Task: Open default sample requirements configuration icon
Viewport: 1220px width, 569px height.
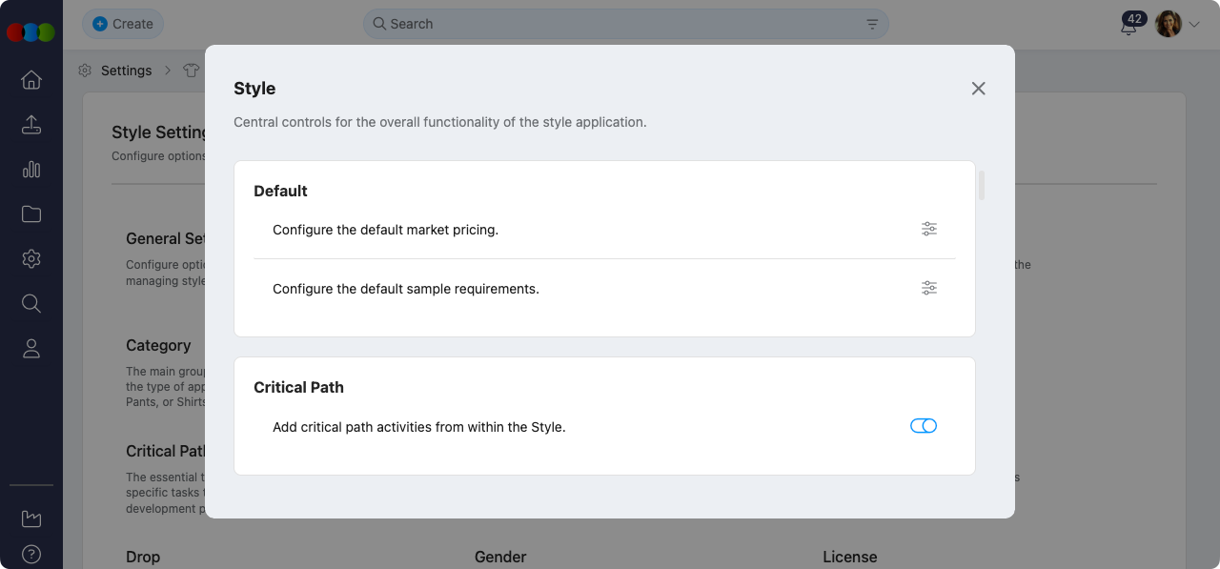Action: tap(929, 288)
